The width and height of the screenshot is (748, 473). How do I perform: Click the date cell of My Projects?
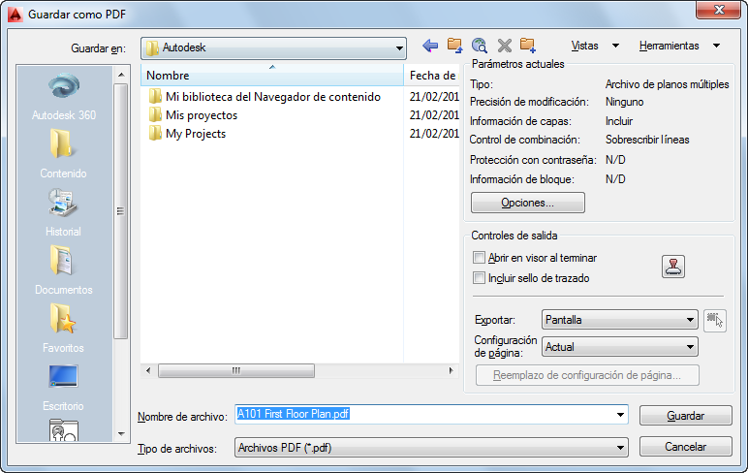click(434, 134)
